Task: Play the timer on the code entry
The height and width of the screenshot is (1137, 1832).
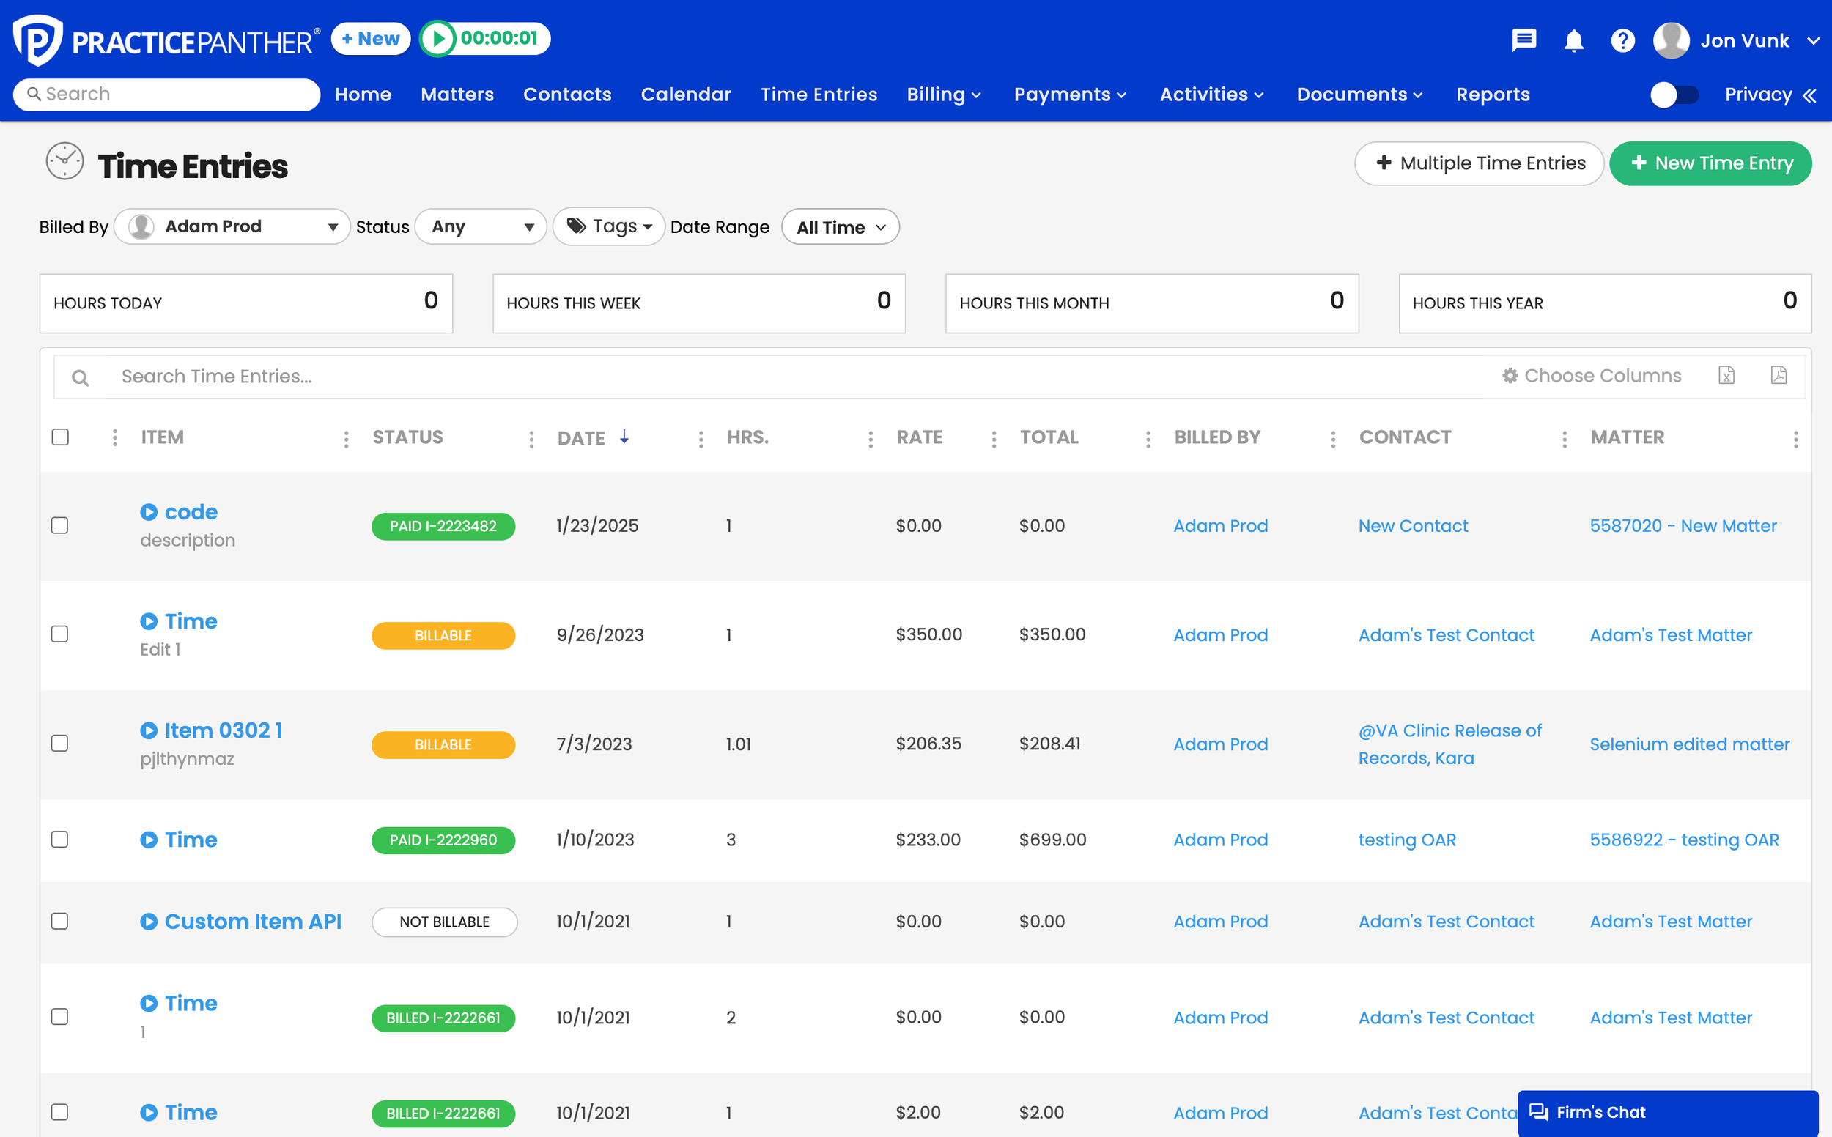Action: point(149,511)
